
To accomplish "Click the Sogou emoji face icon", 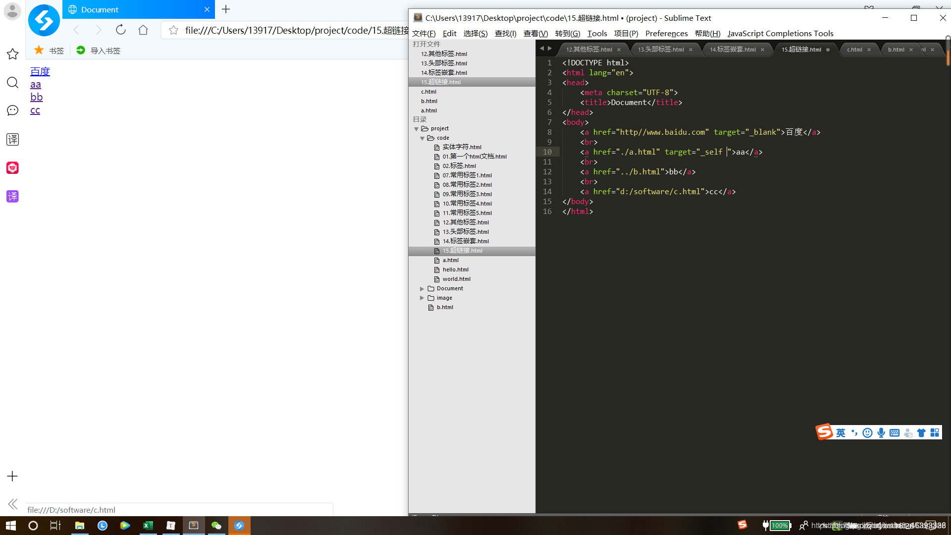I will (867, 433).
